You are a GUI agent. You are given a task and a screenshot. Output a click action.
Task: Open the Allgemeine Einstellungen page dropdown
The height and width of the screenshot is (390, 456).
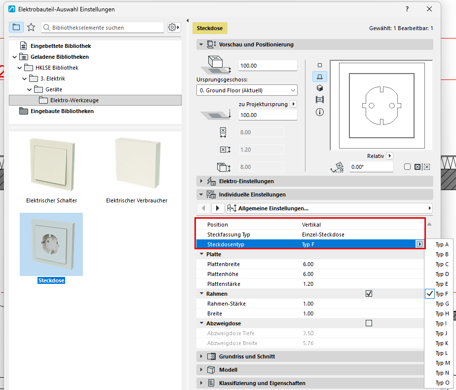click(329, 208)
